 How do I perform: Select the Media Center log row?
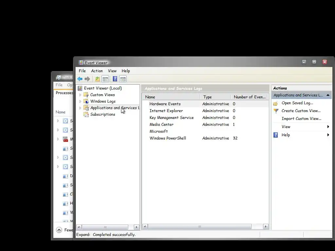(205, 125)
